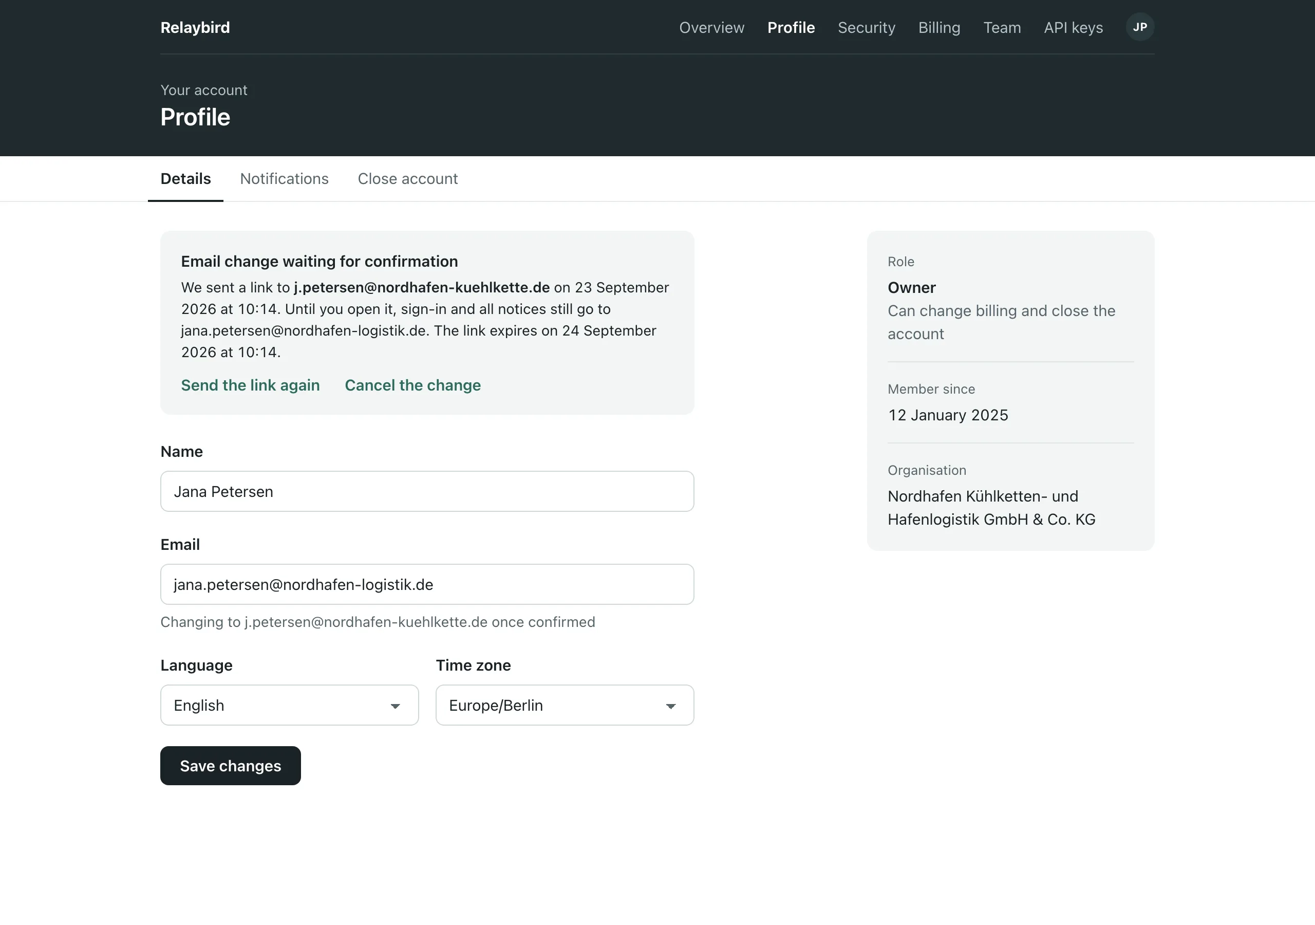This screenshot has width=1315, height=925.
Task: Click Cancel the change link
Action: pyautogui.click(x=412, y=385)
